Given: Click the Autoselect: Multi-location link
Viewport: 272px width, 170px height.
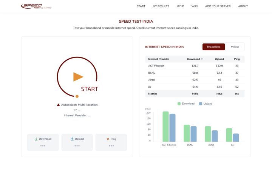Looking at the screenshot, I should (x=79, y=105).
